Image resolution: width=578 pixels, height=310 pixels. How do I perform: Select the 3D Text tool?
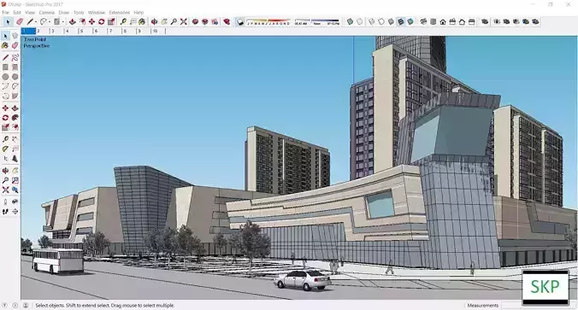tap(15, 158)
